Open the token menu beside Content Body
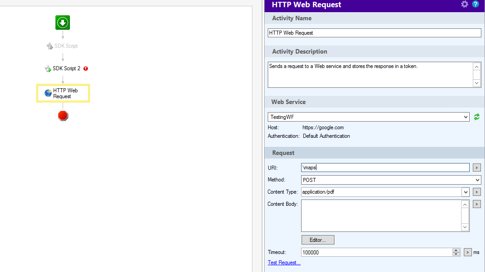 pos(476,204)
